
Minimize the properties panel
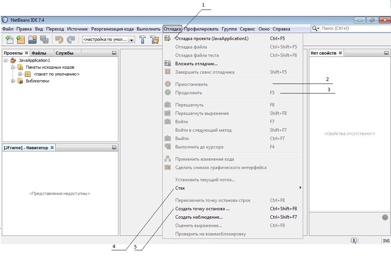(x=386, y=53)
